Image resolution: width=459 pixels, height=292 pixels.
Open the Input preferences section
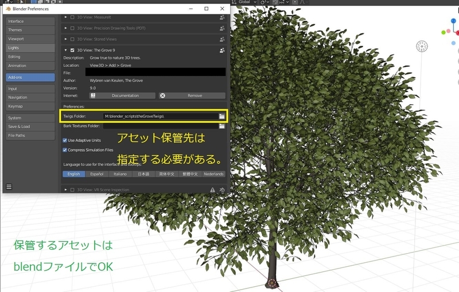[30, 89]
